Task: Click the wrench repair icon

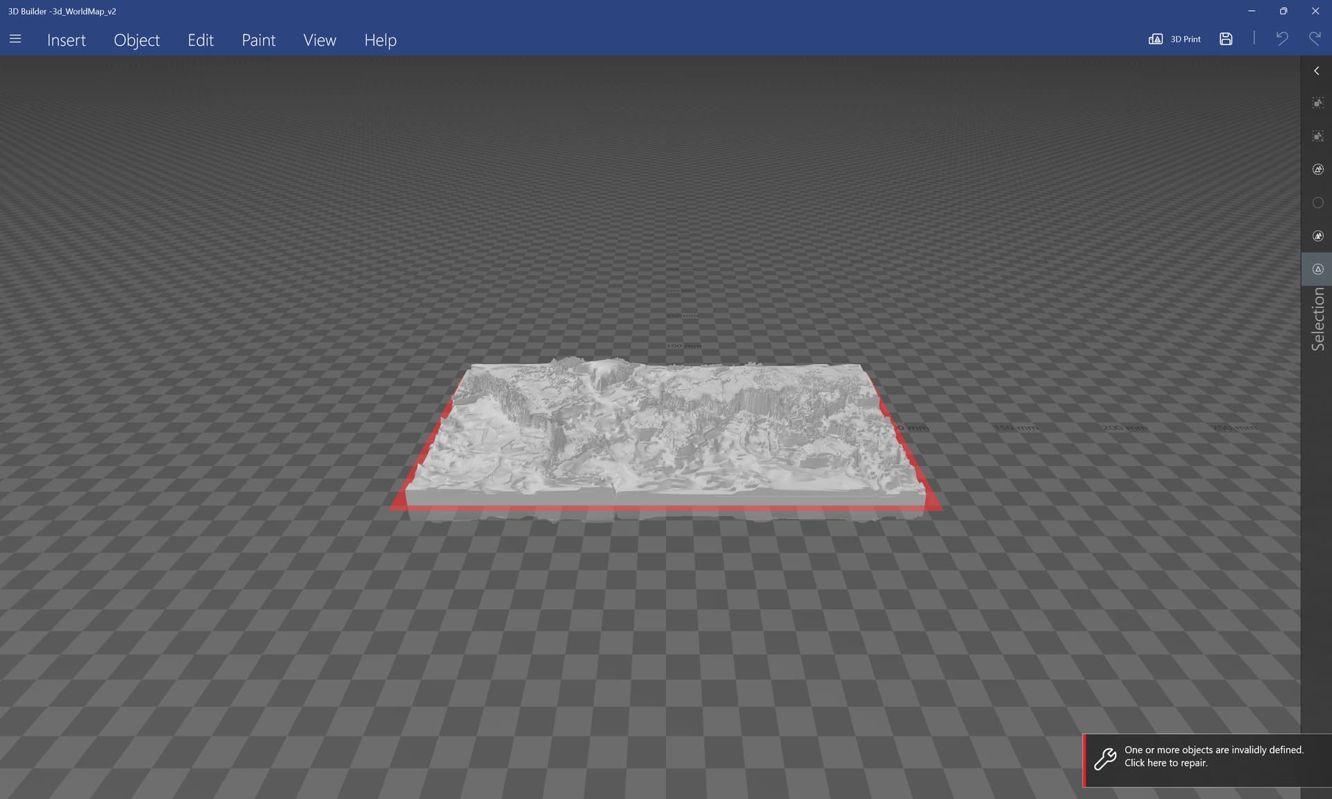Action: (x=1105, y=759)
